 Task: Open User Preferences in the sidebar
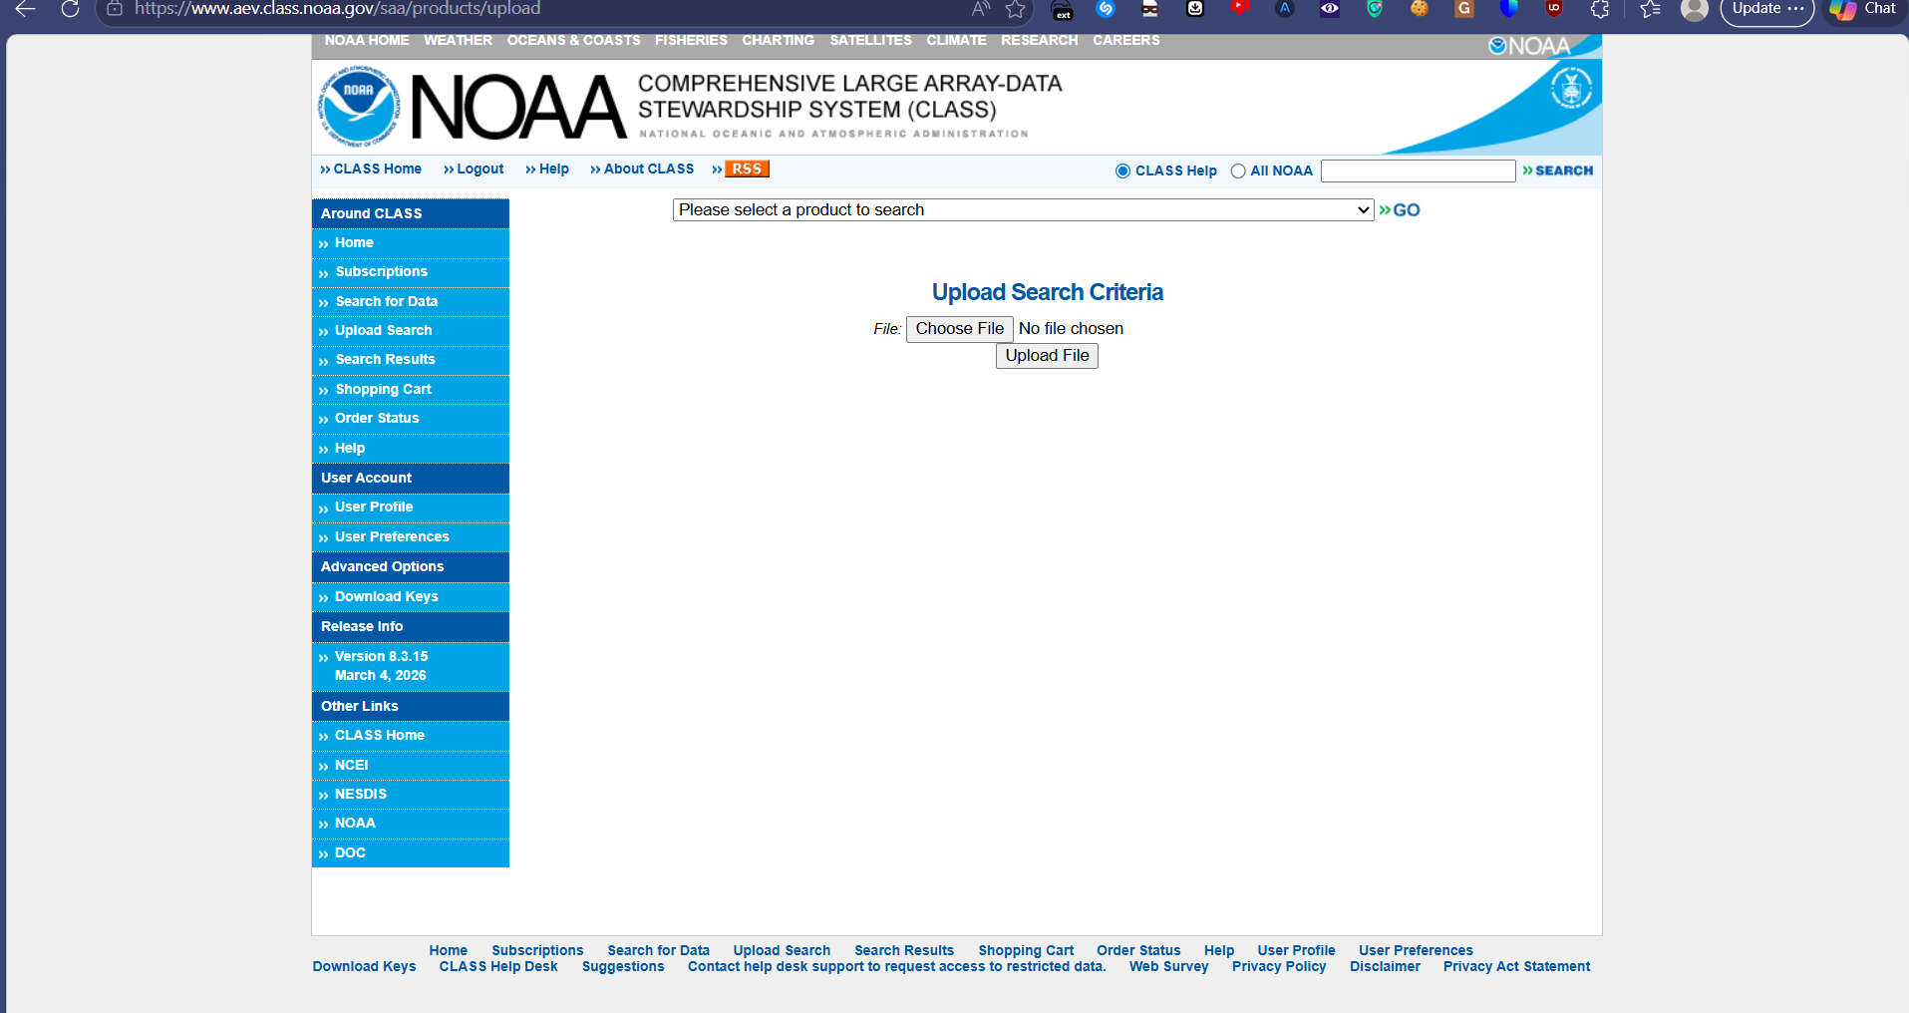pos(392,536)
